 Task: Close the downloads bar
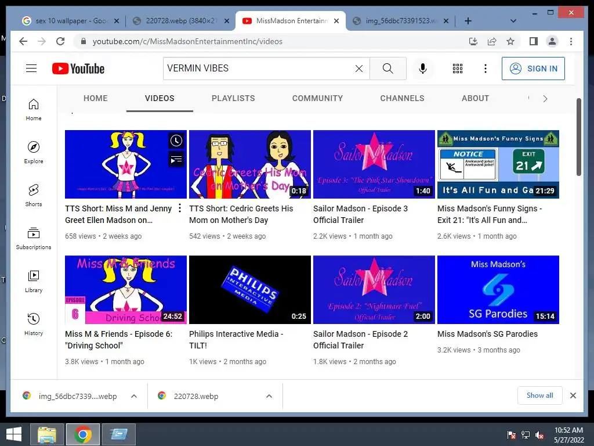573,395
